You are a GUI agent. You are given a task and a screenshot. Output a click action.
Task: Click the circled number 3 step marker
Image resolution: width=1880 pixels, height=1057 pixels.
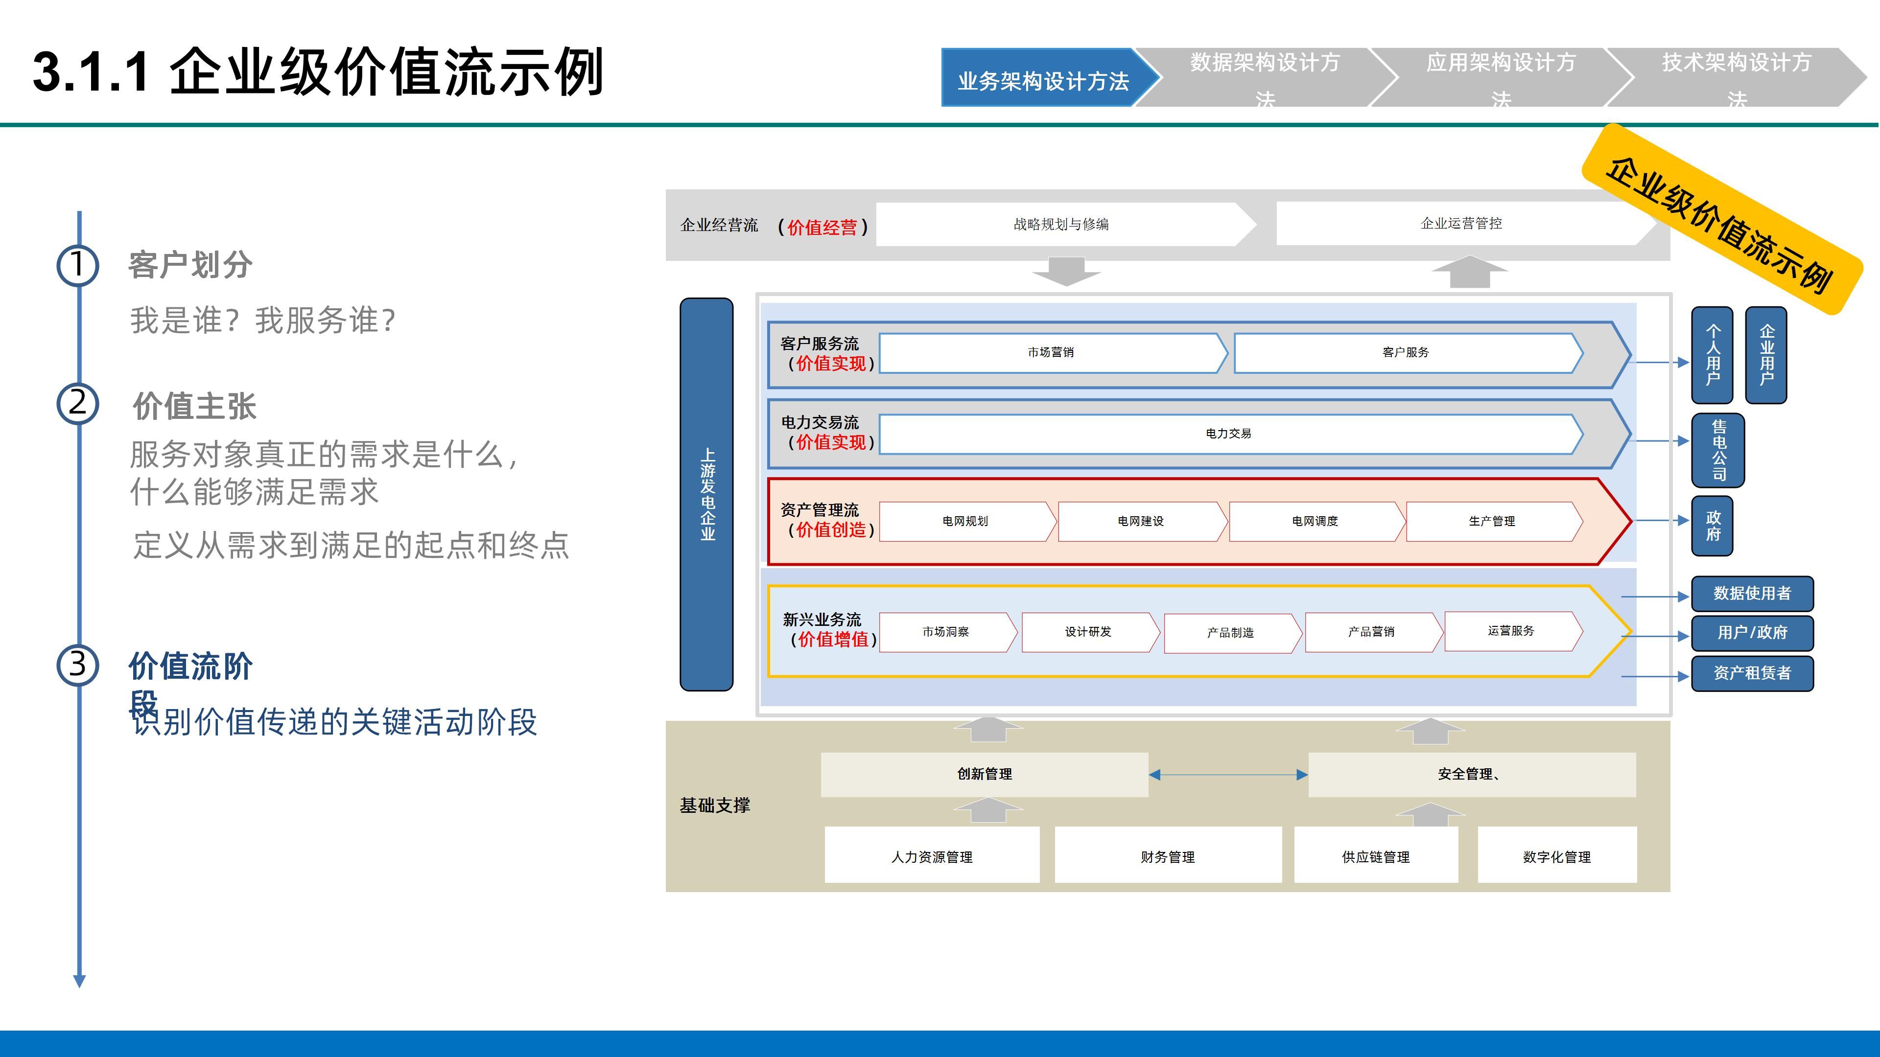[x=77, y=666]
